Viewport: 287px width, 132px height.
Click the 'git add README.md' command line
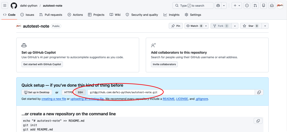38,129
